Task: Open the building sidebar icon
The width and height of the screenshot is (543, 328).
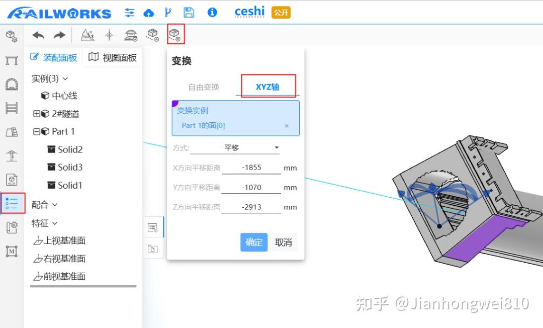Action: pos(12,132)
